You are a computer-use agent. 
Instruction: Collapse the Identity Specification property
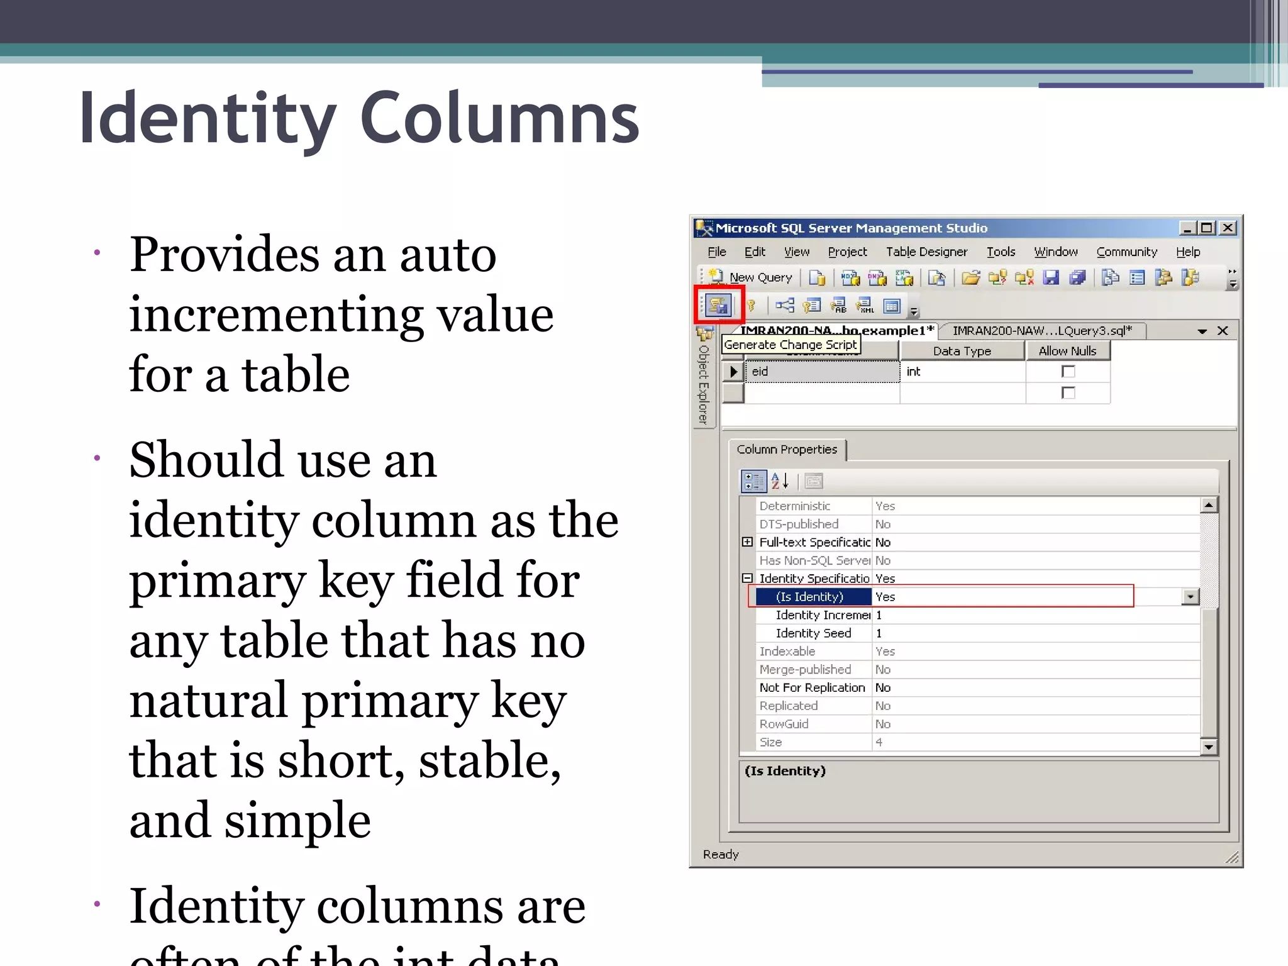(747, 578)
